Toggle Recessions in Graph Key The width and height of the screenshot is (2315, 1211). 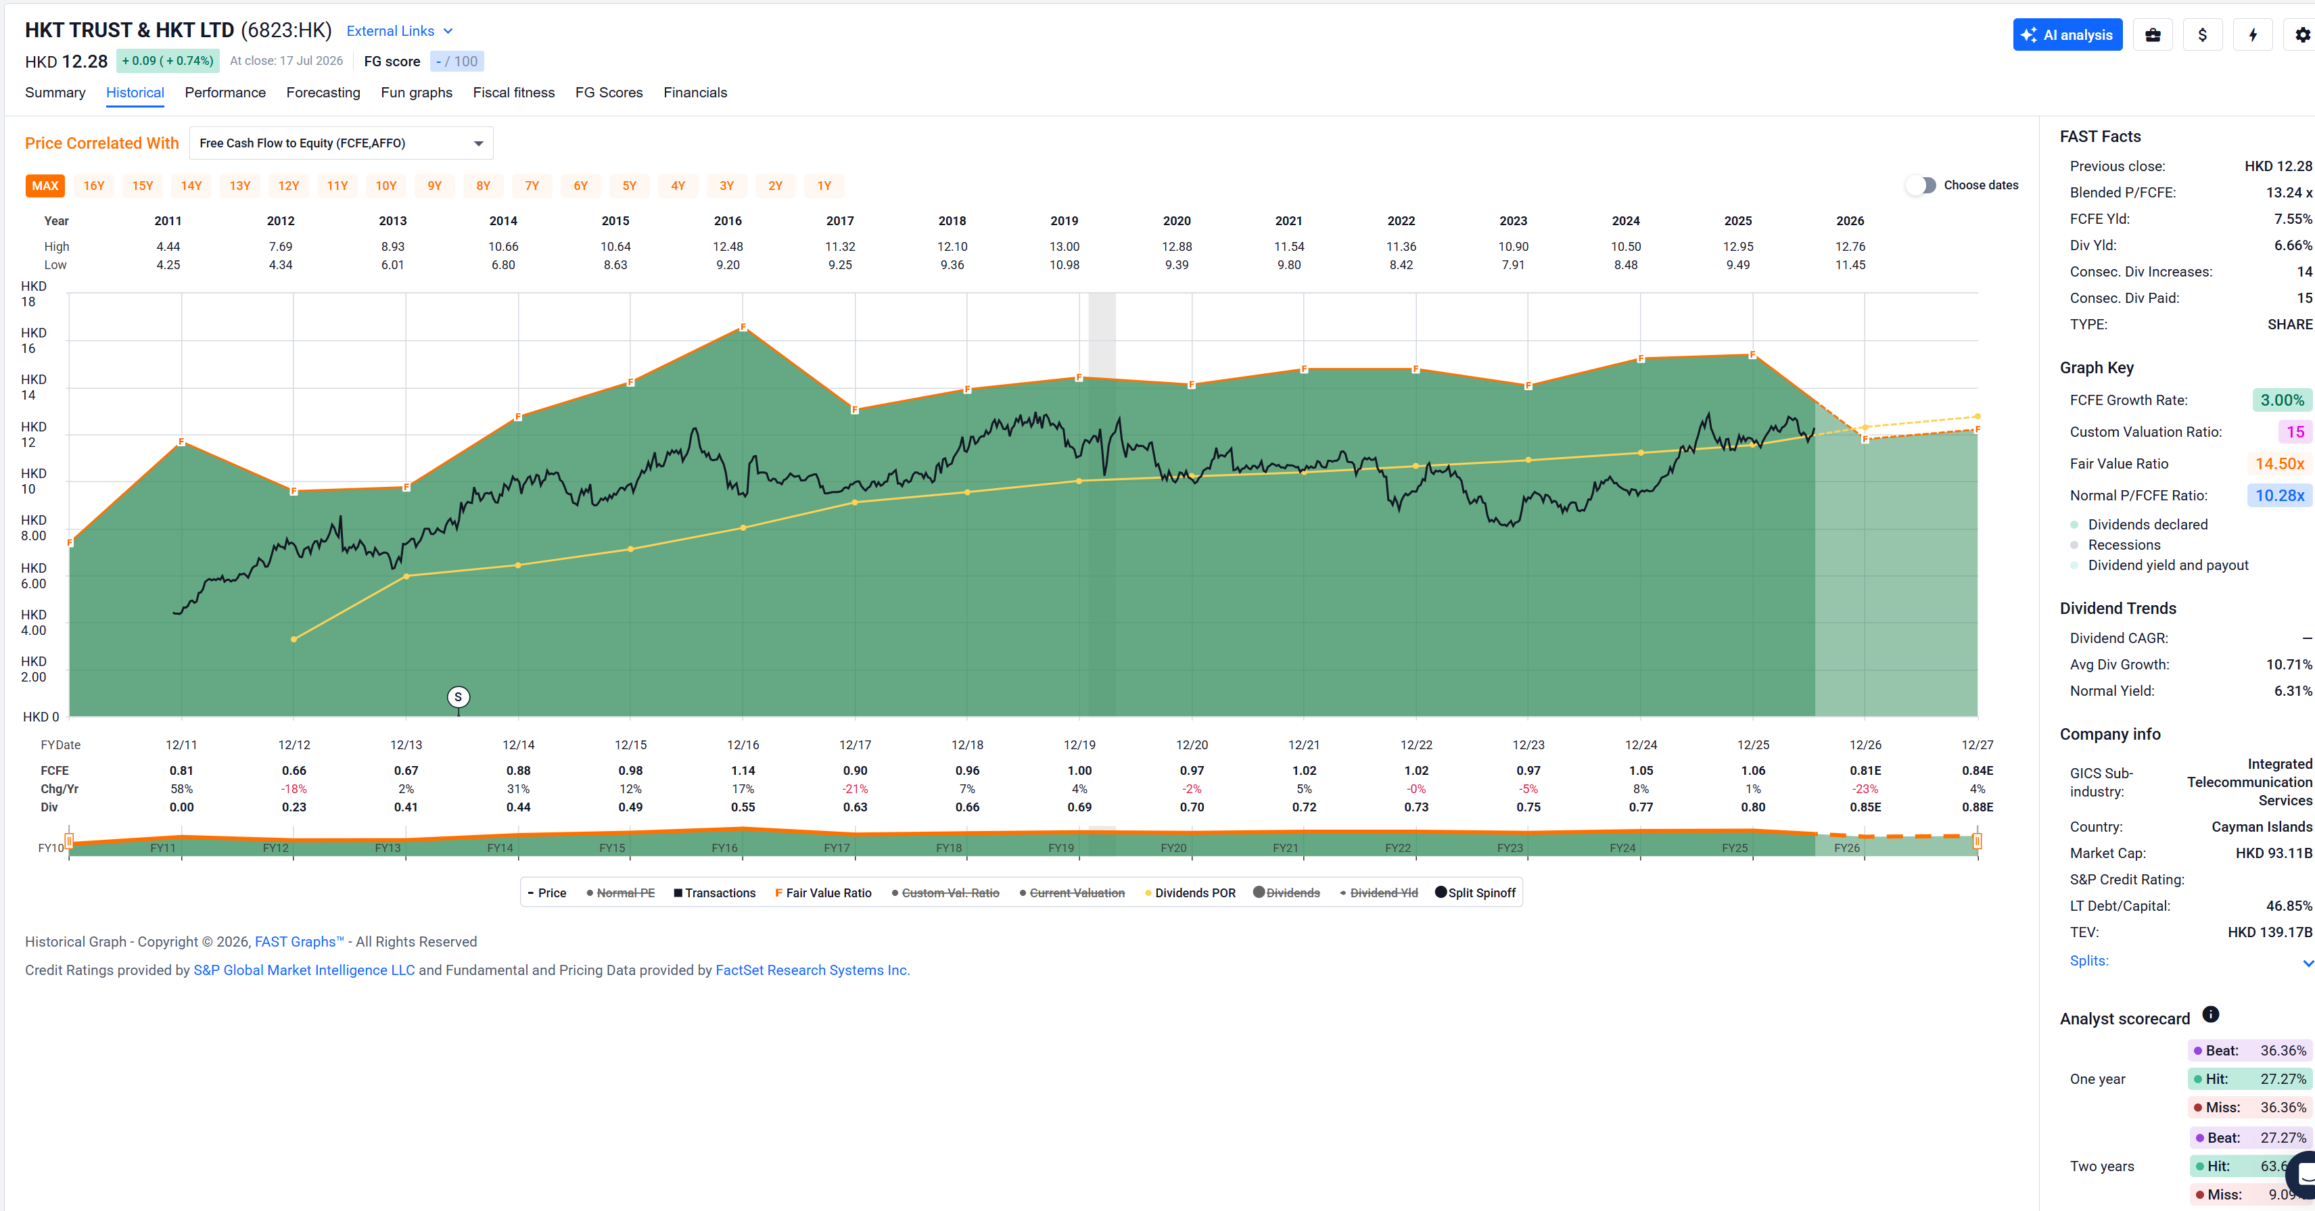click(2115, 545)
